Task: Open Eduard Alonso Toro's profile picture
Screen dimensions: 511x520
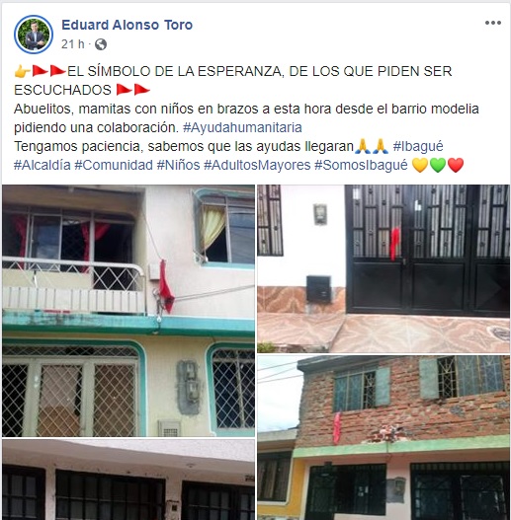Action: (34, 35)
